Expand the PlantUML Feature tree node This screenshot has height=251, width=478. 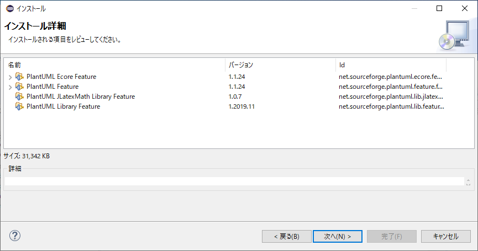(10, 87)
